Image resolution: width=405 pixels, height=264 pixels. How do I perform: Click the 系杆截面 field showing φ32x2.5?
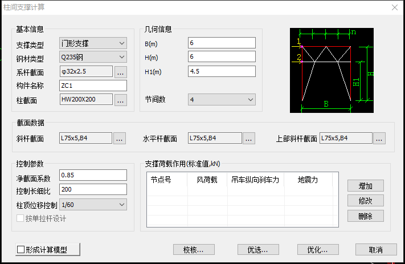coord(86,71)
